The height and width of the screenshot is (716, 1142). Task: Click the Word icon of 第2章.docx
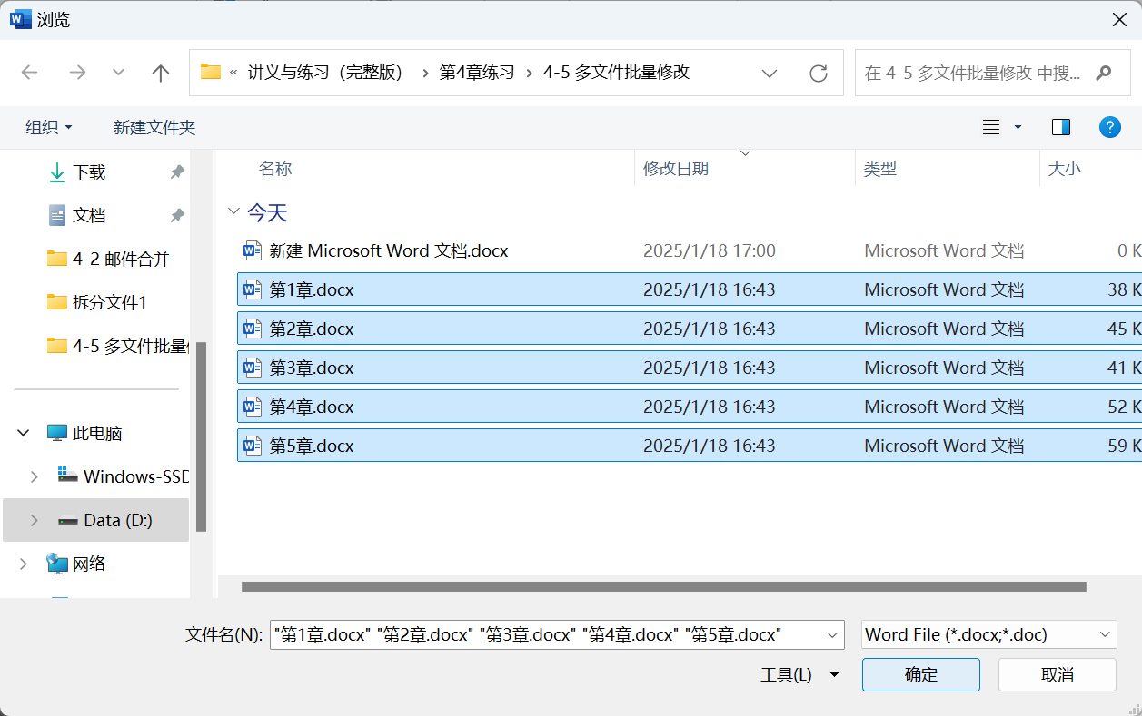pos(252,329)
